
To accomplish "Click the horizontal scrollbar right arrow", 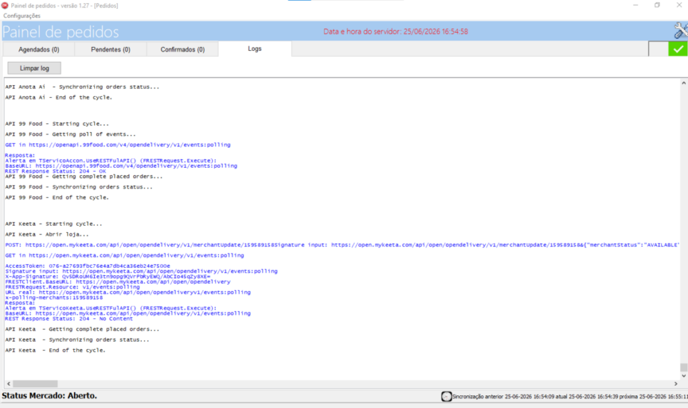I will [676, 383].
